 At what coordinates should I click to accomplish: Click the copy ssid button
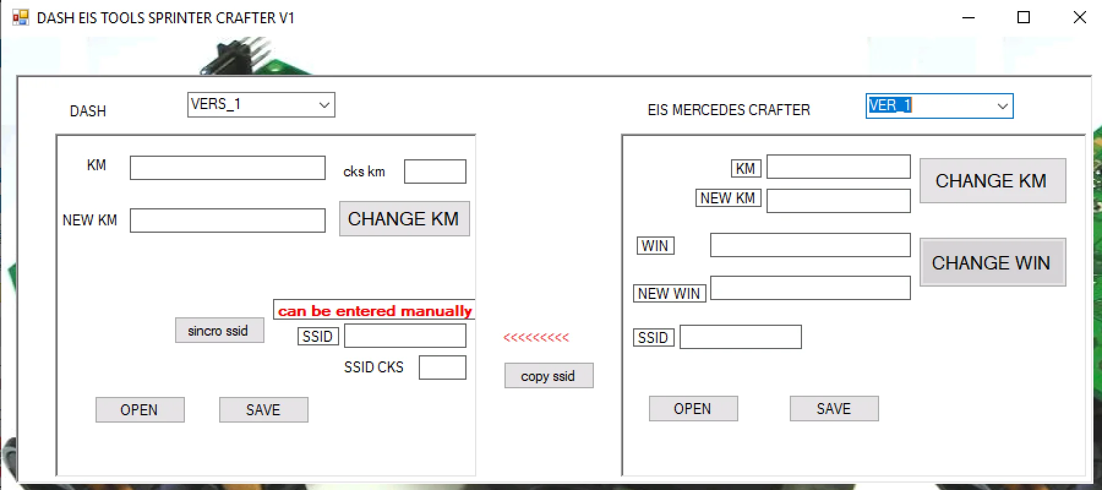549,376
